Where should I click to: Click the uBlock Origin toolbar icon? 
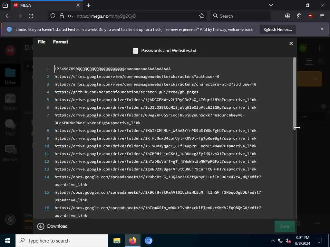pos(311,16)
